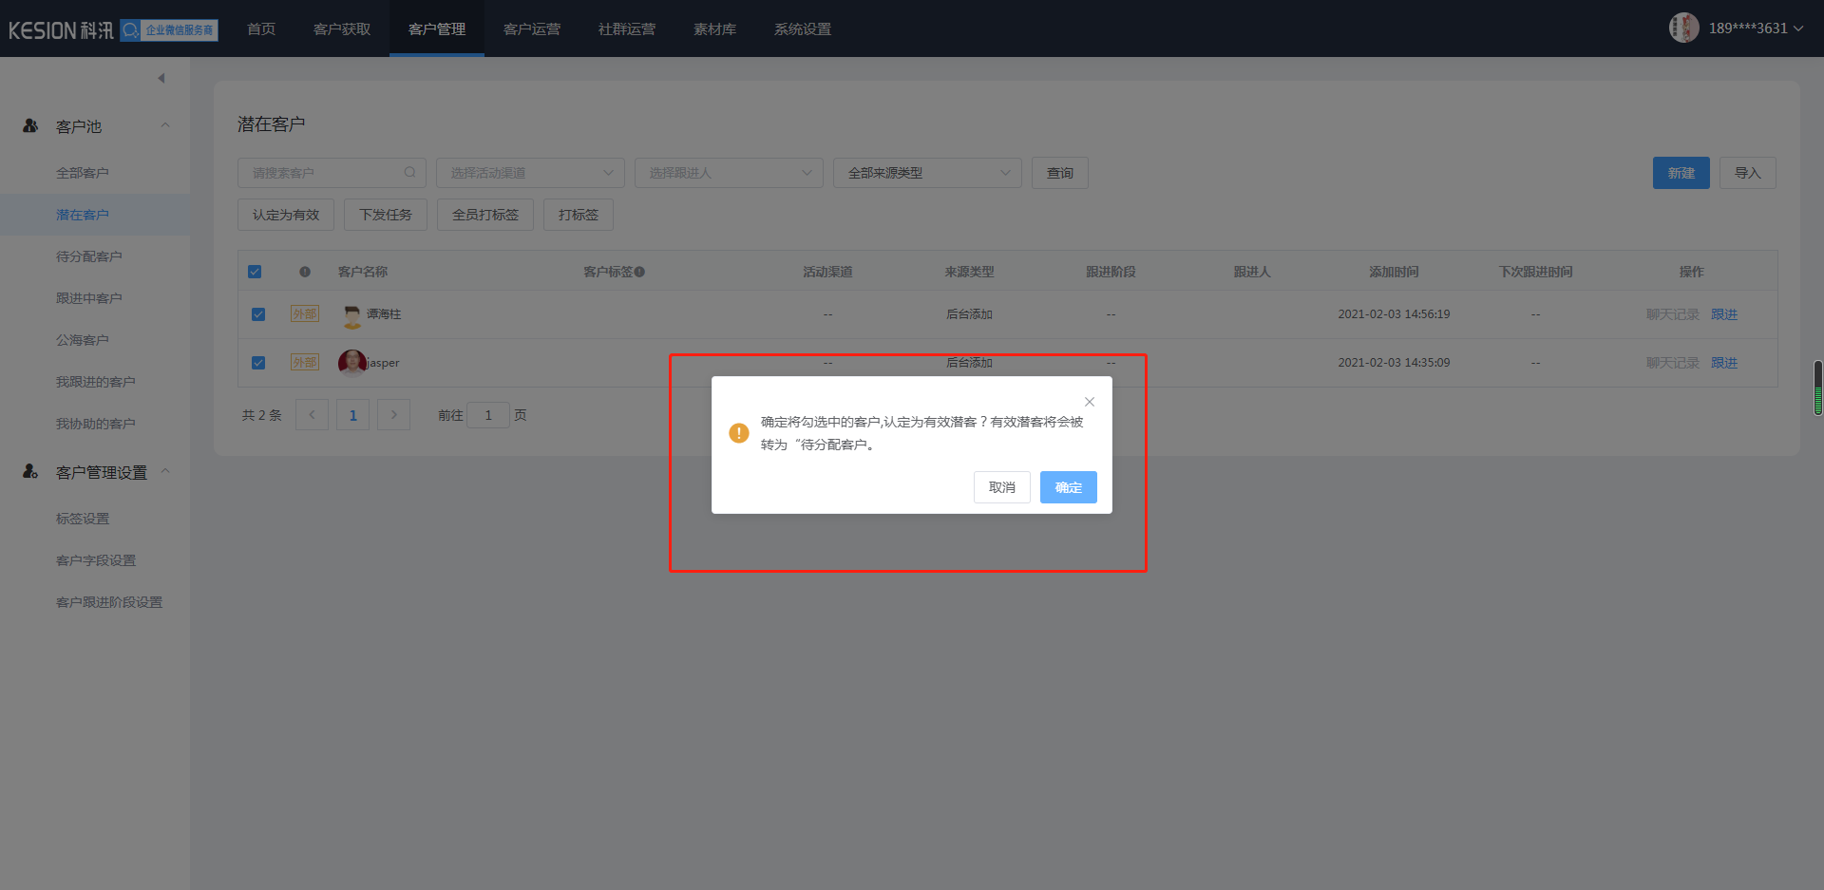1824x890 pixels.
Task: Uncheck the jasper row checkbox
Action: pyautogui.click(x=258, y=363)
